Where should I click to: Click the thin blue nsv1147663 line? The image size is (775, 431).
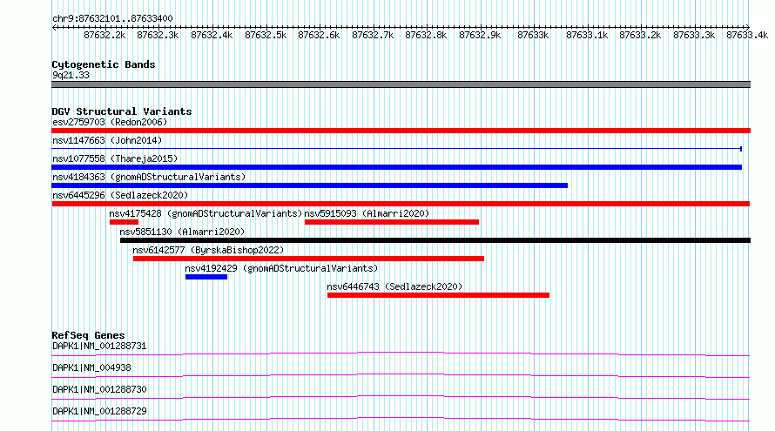pyautogui.click(x=397, y=149)
